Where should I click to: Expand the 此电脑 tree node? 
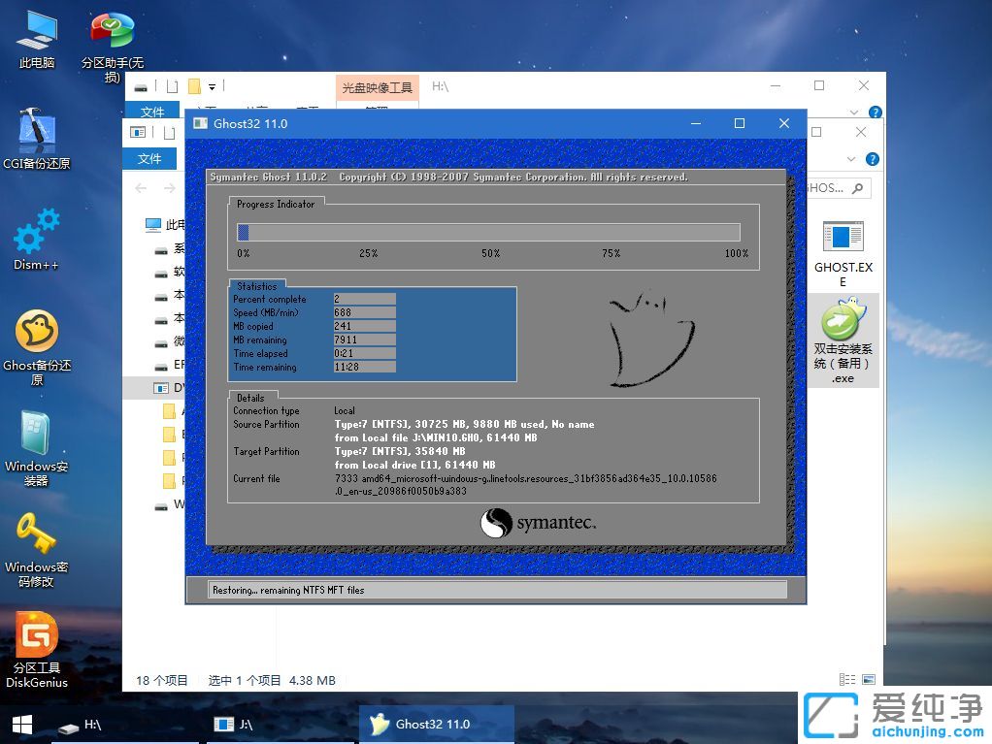(140, 225)
